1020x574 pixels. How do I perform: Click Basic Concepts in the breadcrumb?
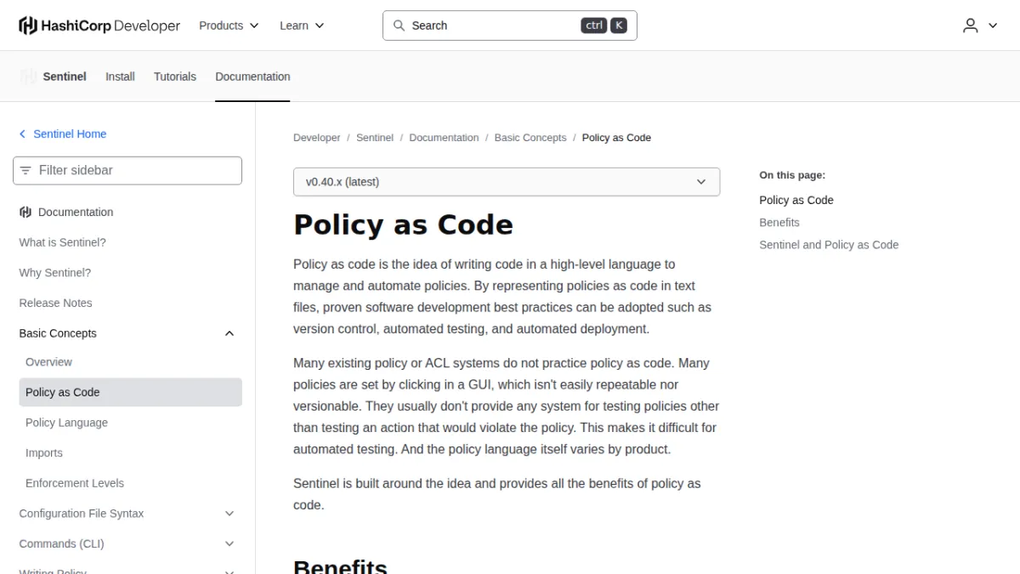pyautogui.click(x=530, y=138)
